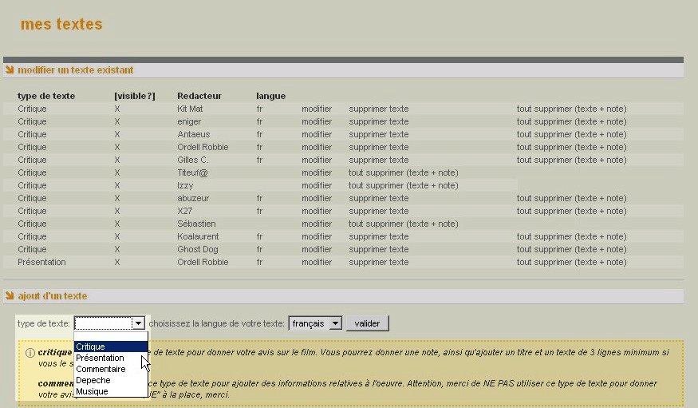Screen dimensions: 698x408
Task: Click 'supprimer texte' in Ghost Dog row
Action: pos(378,249)
